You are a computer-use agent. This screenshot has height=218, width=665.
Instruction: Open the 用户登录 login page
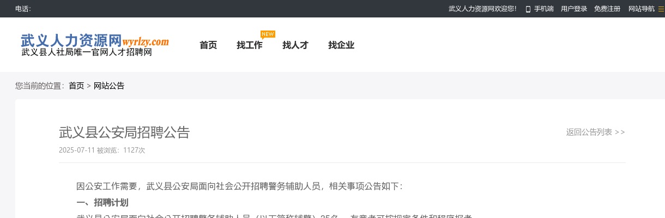pos(574,9)
